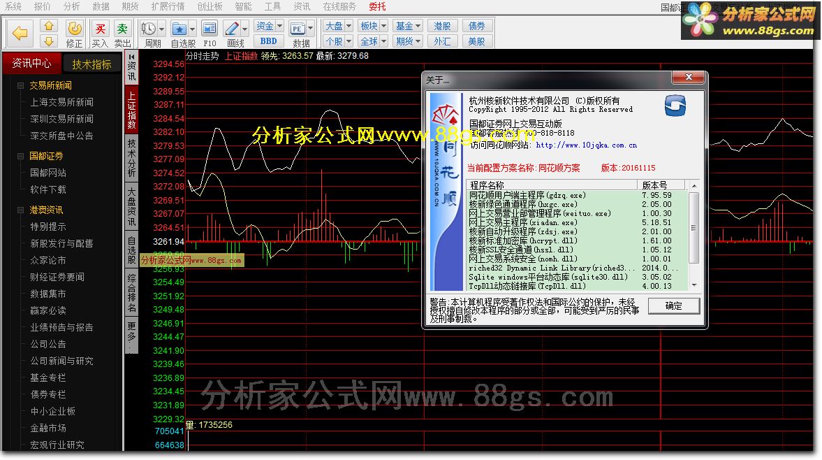Screen dimensions: 822x460
Task: Select the 综合排名 vertical tab
Action: [131, 293]
